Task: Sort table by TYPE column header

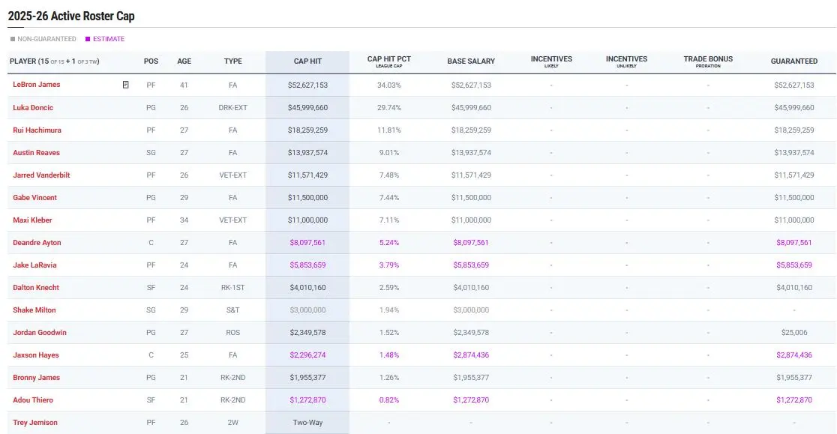Action: (x=232, y=61)
